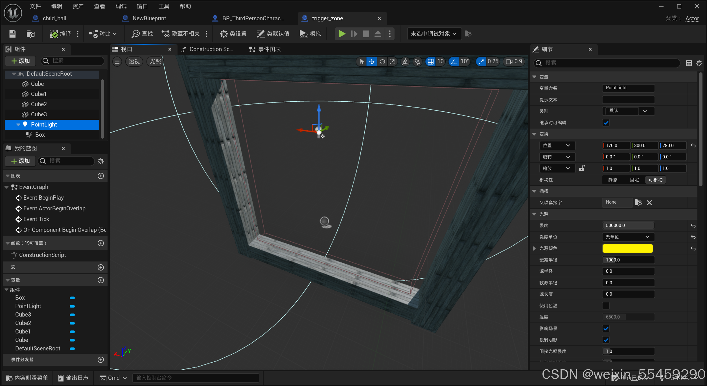Open details panel settings gear
The height and width of the screenshot is (386, 707).
pyautogui.click(x=699, y=63)
